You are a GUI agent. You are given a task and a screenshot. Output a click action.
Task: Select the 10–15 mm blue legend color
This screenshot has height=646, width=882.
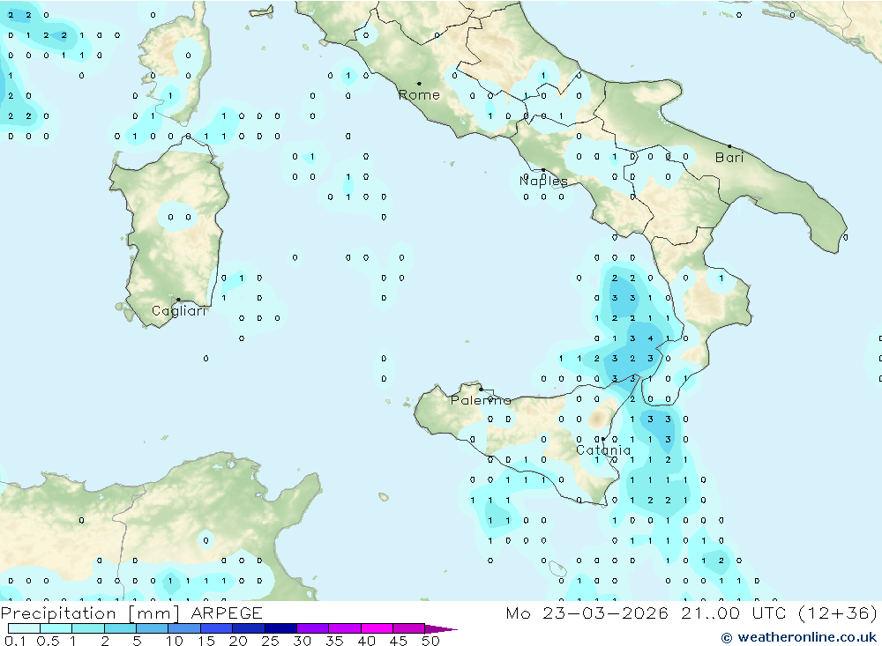[x=184, y=628]
